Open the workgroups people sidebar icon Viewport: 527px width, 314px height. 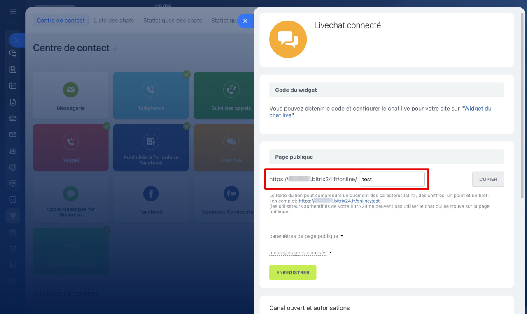[13, 151]
